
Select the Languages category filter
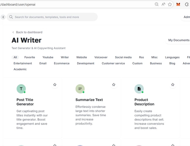[172, 57]
